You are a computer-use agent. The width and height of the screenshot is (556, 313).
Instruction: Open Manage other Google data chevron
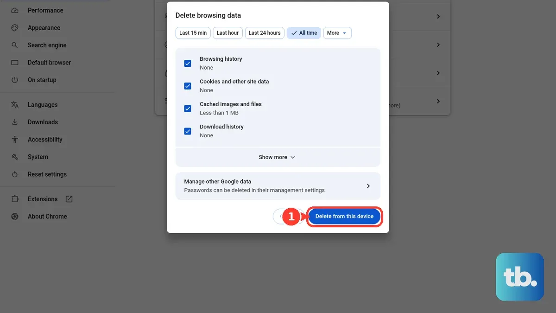[x=368, y=186]
